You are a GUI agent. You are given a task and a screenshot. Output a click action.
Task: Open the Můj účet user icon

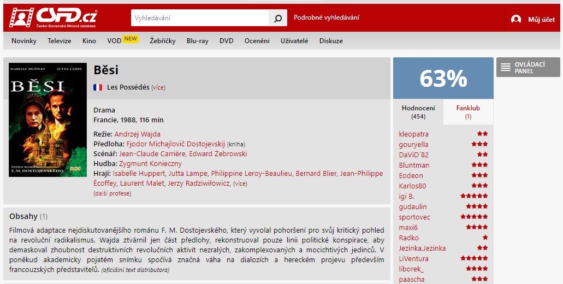[516, 19]
